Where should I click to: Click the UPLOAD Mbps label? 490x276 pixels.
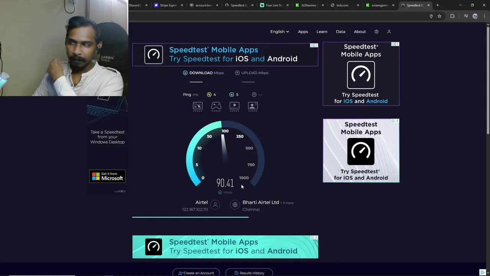coord(255,73)
